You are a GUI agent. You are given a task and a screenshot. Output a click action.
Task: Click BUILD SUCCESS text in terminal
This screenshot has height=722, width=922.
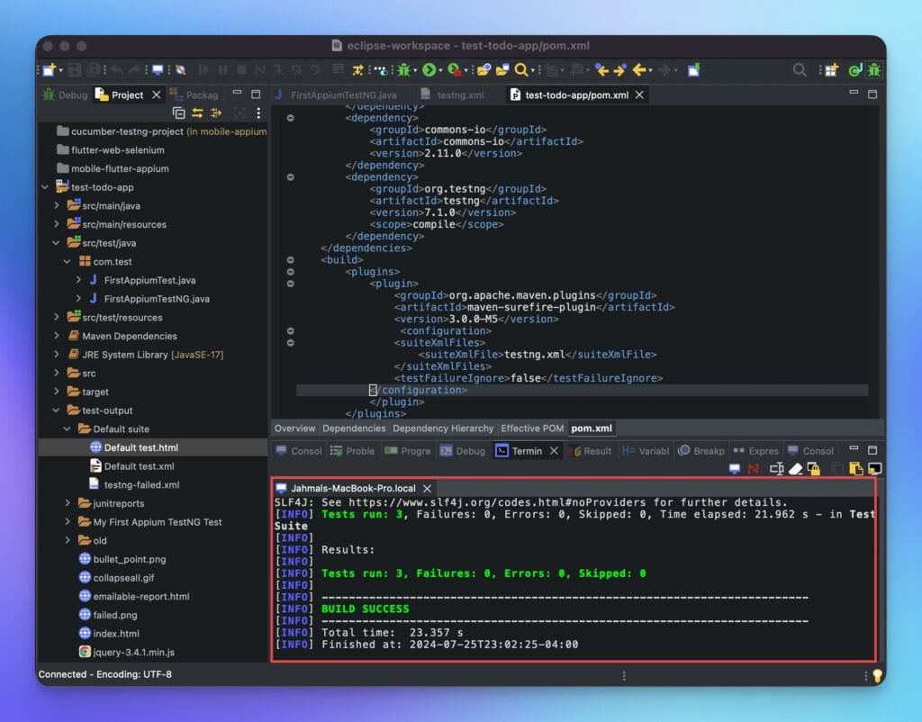click(x=366, y=609)
